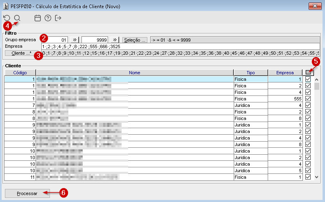Uncheck client 7 Juridica empresa 4 checkbox

[308, 105]
